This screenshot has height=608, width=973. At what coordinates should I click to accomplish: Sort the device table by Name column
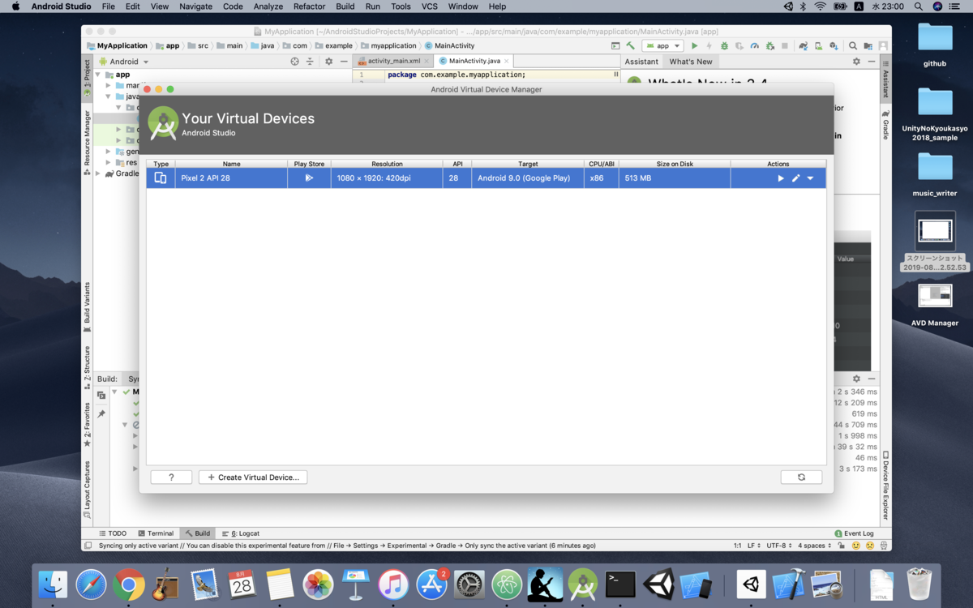[x=231, y=164]
